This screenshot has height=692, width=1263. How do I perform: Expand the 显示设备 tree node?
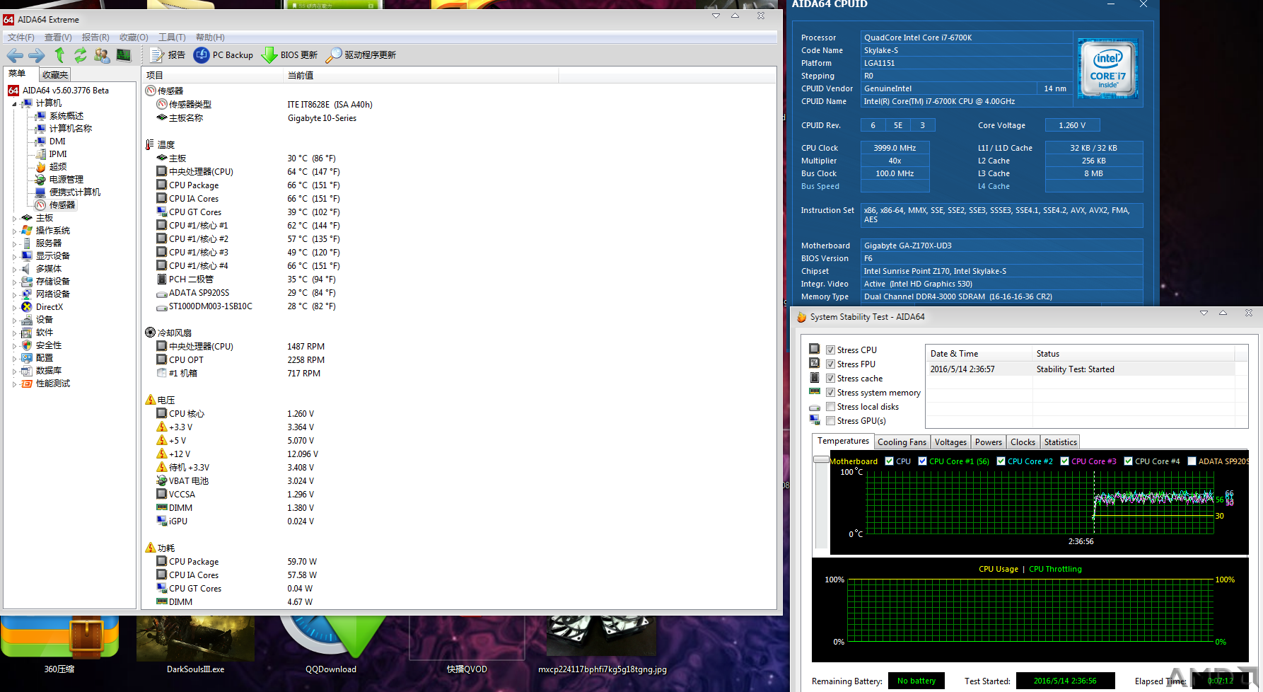point(14,257)
